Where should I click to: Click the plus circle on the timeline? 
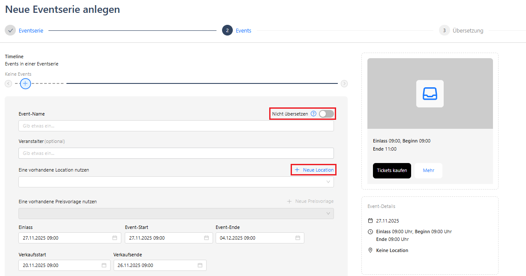click(x=25, y=83)
